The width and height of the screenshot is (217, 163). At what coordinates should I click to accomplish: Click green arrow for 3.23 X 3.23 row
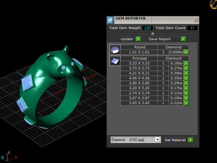tap(186, 63)
